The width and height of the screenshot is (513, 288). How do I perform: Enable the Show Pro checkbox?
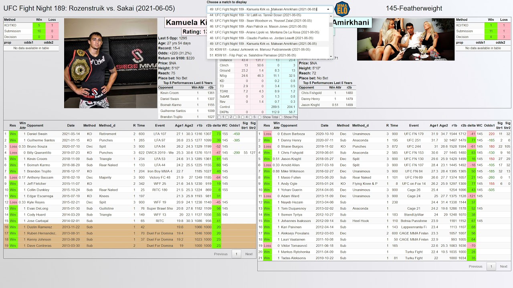point(281,117)
